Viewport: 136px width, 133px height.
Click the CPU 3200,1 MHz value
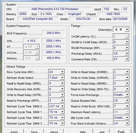(x=53, y=41)
